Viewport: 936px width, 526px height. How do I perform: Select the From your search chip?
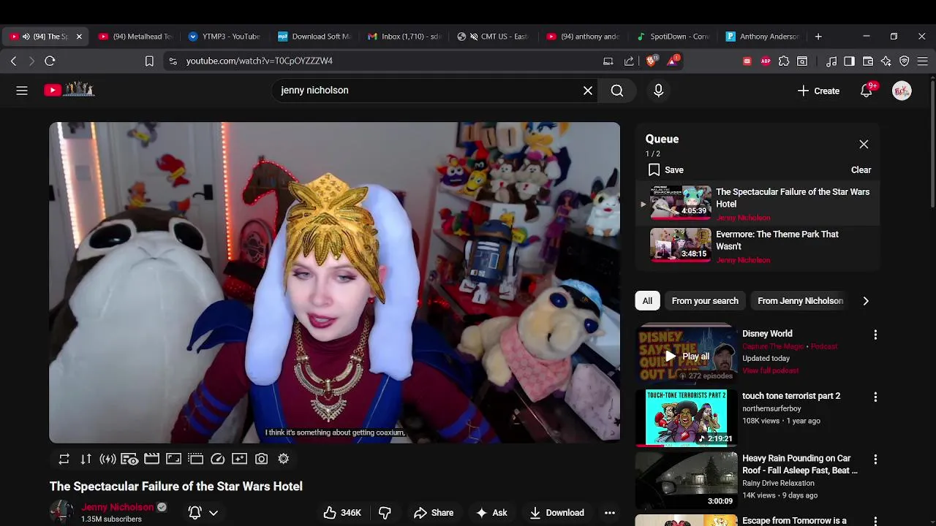coord(705,301)
